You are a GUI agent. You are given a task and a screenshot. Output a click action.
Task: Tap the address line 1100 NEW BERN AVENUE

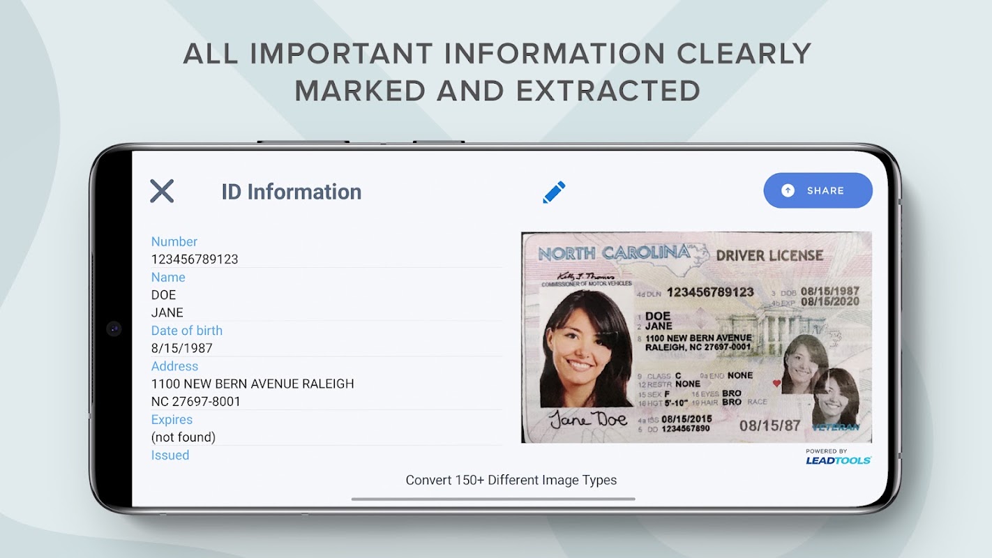253,384
